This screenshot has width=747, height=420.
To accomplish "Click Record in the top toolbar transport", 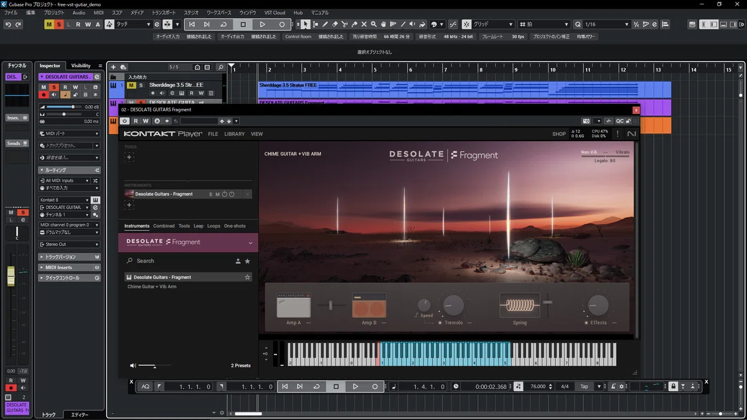I will [x=281, y=24].
